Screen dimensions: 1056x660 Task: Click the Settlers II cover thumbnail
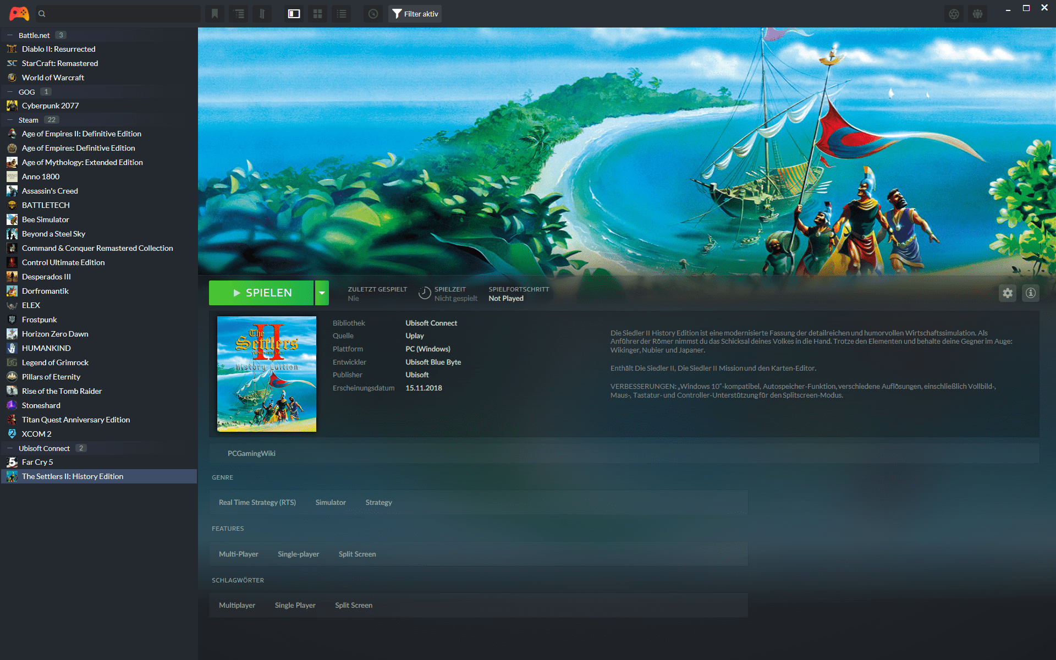point(267,374)
